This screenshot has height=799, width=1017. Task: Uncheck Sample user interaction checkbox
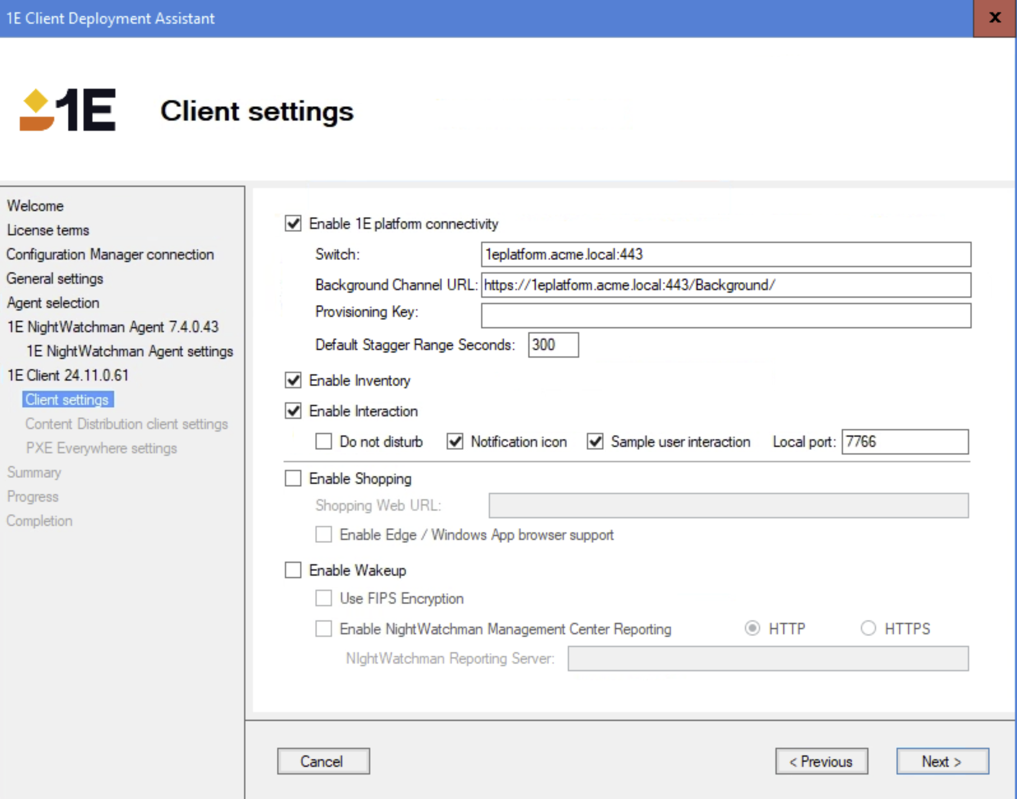595,442
